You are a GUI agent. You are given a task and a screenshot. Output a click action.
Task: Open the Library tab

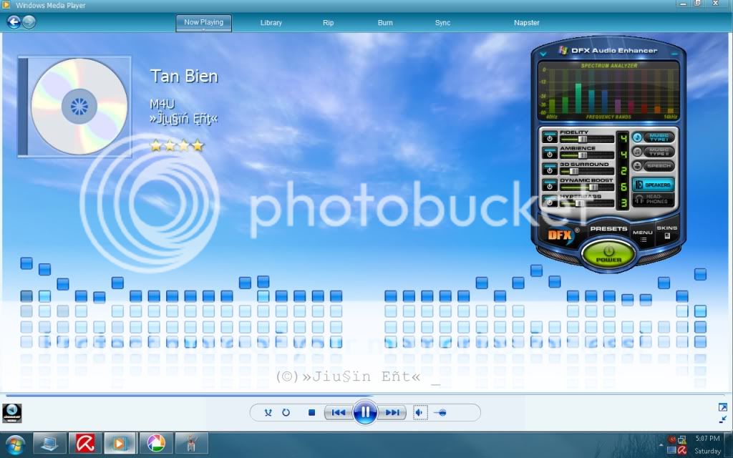(271, 23)
